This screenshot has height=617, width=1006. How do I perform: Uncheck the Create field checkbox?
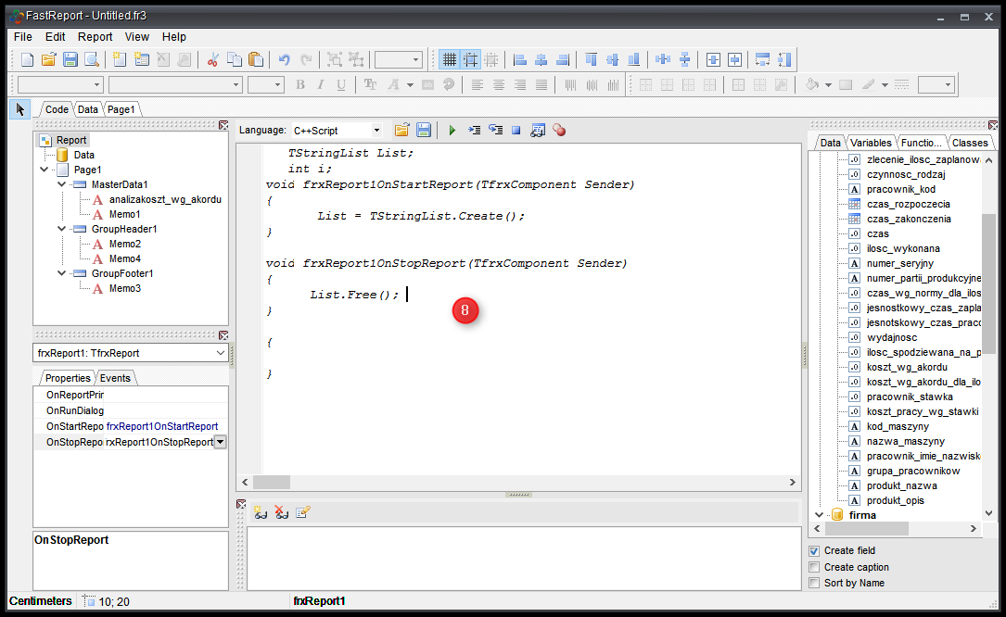[x=814, y=551]
